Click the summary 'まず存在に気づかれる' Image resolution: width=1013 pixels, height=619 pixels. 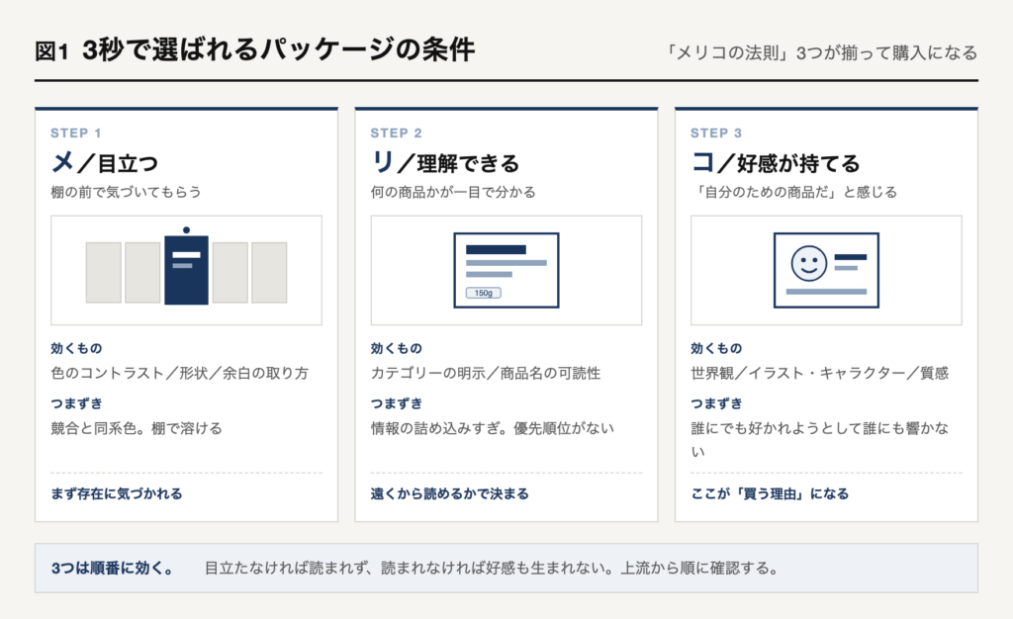[x=117, y=493]
